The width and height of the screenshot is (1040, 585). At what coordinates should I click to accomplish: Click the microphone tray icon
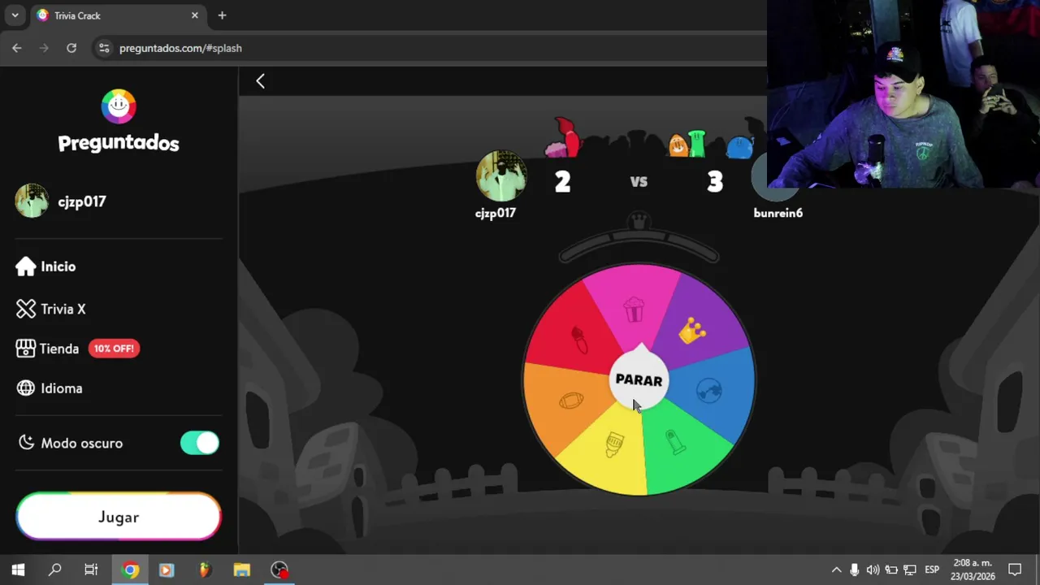[854, 570]
